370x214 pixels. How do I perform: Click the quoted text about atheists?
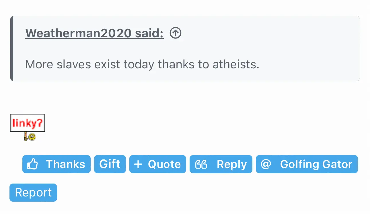tap(142, 64)
